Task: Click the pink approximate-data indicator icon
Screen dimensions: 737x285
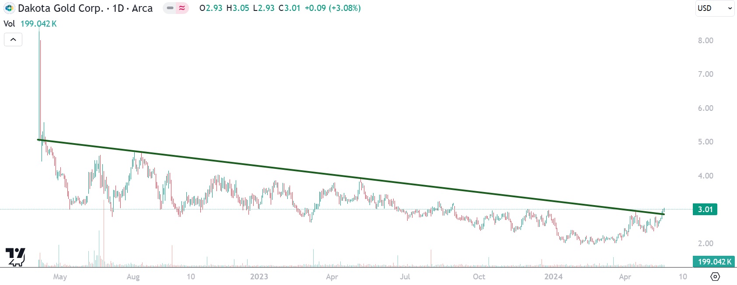Action: (x=182, y=8)
